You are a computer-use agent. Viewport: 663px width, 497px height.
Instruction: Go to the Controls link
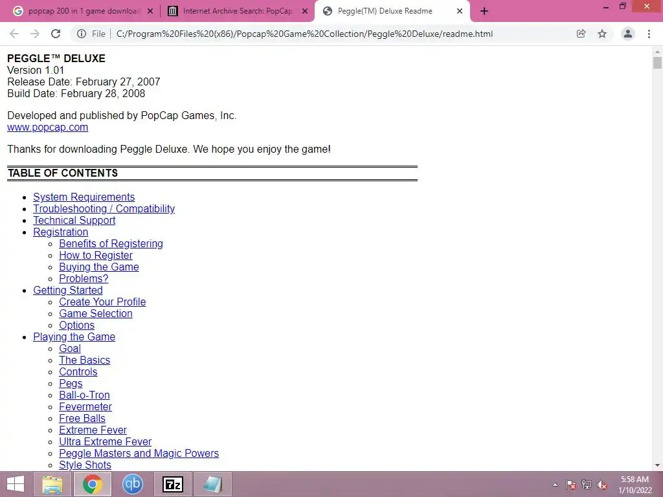tap(78, 372)
